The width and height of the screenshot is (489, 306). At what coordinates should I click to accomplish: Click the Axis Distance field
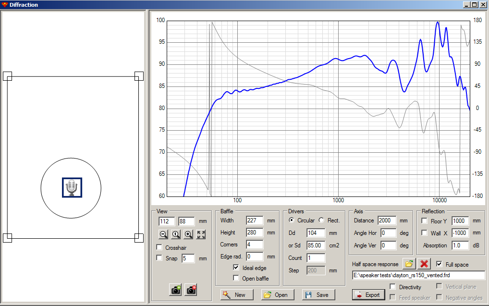pyautogui.click(x=387, y=220)
